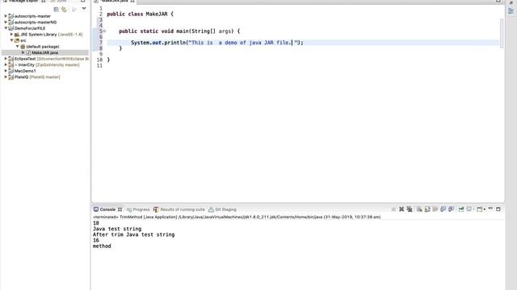Expand the autoscripts-masterNG project
This screenshot has height=290, width=517.
(x=6, y=22)
